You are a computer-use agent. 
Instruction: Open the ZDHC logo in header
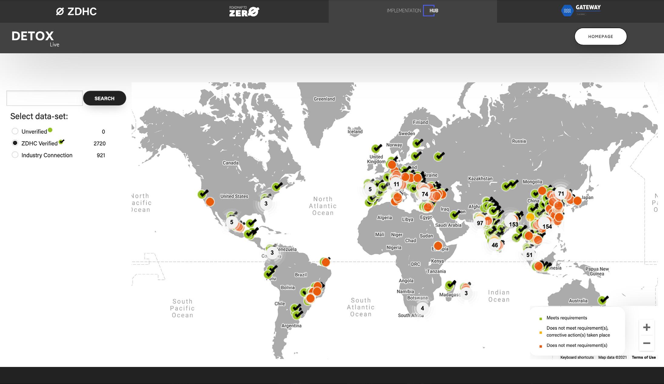[76, 12]
